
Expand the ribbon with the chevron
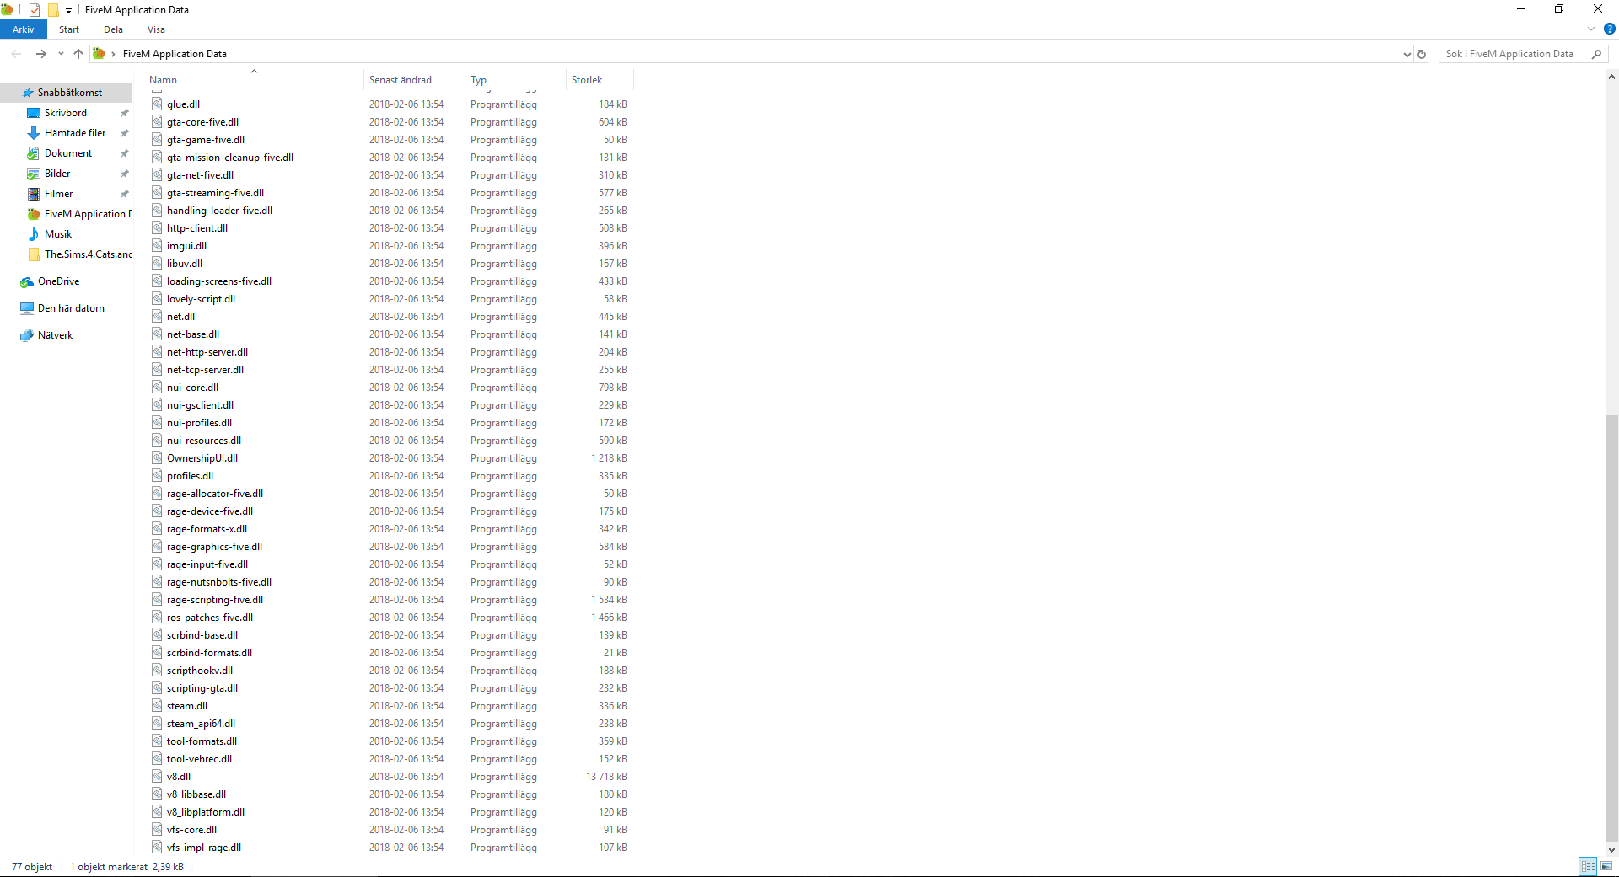[1591, 29]
